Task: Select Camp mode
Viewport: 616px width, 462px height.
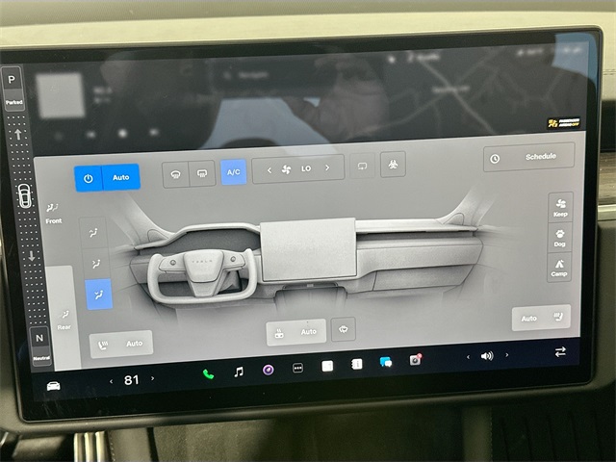Action: coord(560,269)
